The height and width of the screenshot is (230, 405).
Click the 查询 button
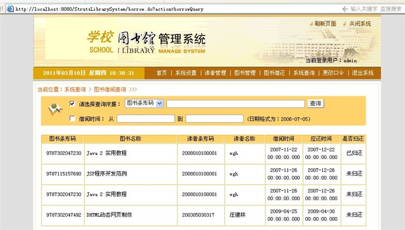[316, 103]
